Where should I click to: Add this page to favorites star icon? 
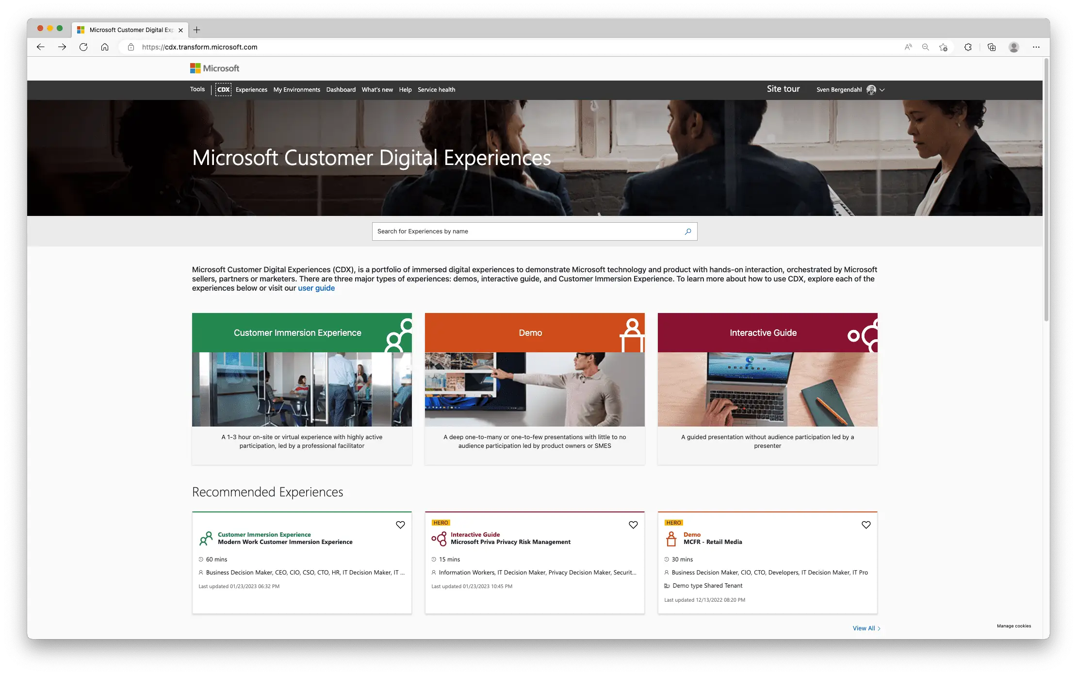(943, 47)
